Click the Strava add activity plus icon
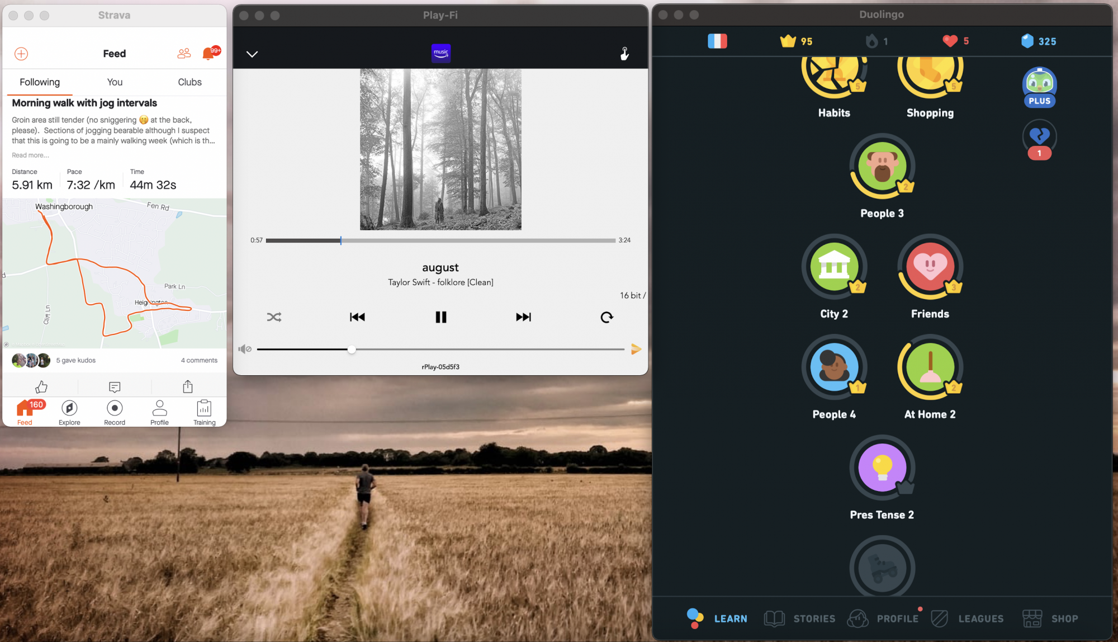This screenshot has height=642, width=1118. pos(21,54)
